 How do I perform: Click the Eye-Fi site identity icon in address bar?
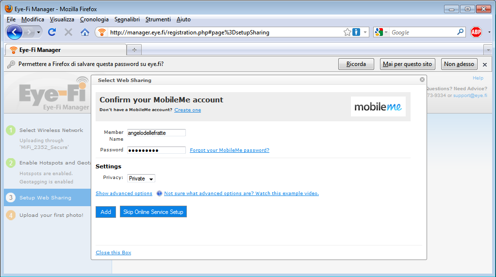point(101,32)
